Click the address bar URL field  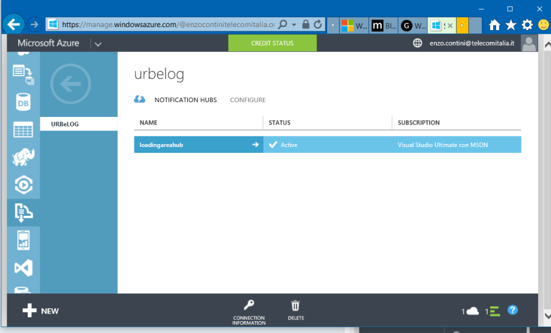pyautogui.click(x=168, y=25)
